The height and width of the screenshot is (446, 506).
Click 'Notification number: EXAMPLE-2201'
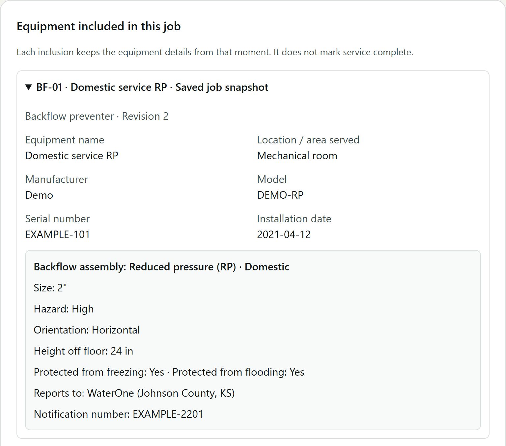119,414
